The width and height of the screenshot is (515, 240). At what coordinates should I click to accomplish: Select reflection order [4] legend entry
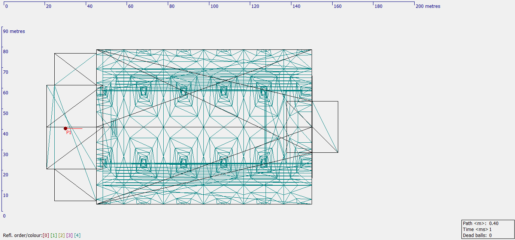point(77,236)
